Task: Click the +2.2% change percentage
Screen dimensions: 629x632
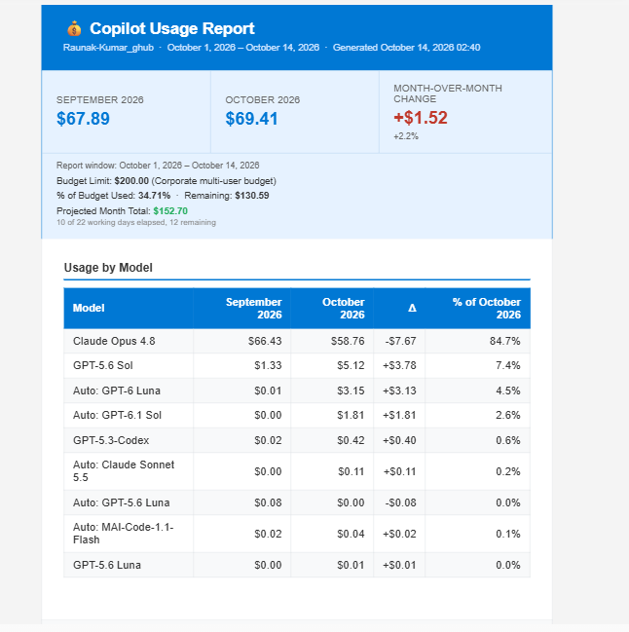Action: [x=406, y=136]
